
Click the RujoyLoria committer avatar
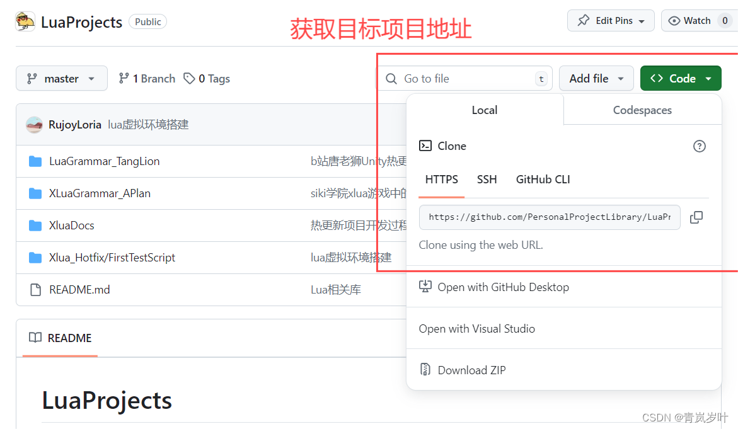[35, 125]
